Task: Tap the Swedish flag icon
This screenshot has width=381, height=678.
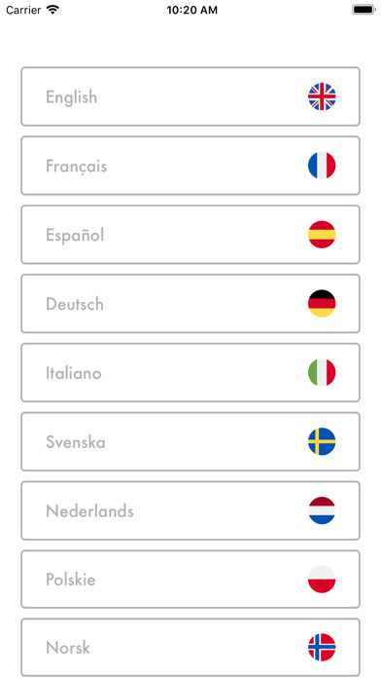Action: 322,441
